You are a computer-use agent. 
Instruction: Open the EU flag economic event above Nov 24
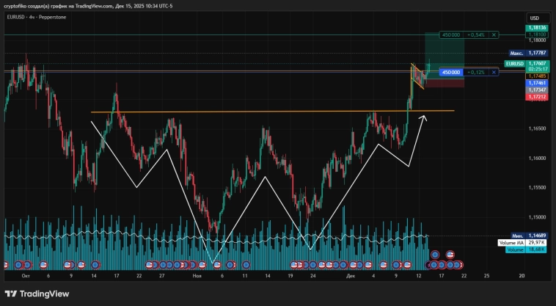point(312,265)
